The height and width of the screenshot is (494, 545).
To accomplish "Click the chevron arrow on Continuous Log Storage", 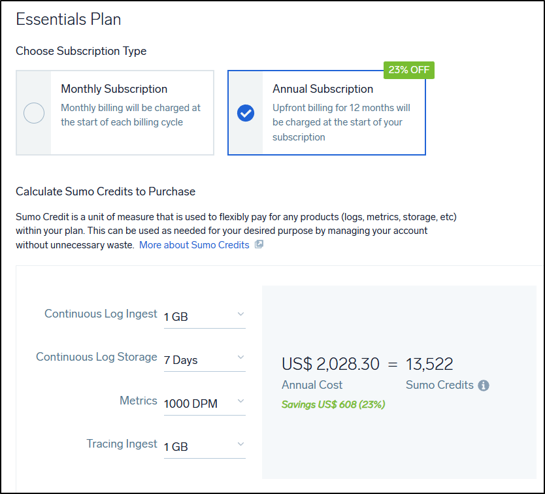I will click(x=240, y=357).
